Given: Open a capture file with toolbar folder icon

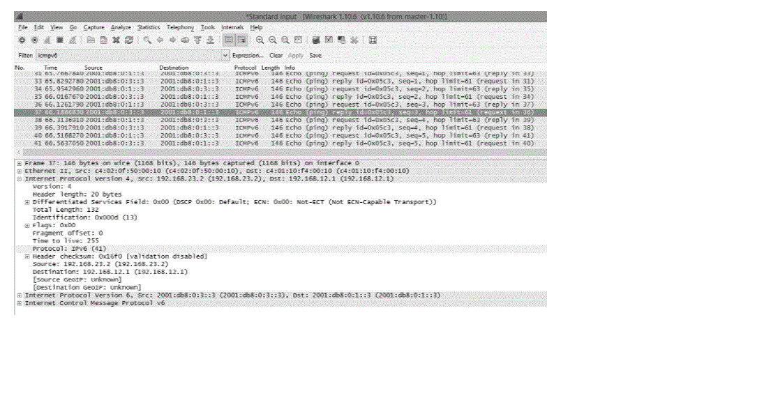Looking at the screenshot, I should [x=91, y=40].
